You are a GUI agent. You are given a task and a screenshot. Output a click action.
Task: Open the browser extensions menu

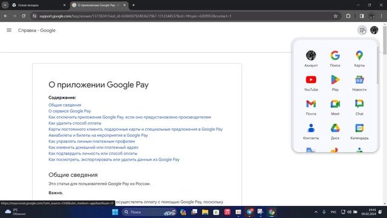coord(348,16)
